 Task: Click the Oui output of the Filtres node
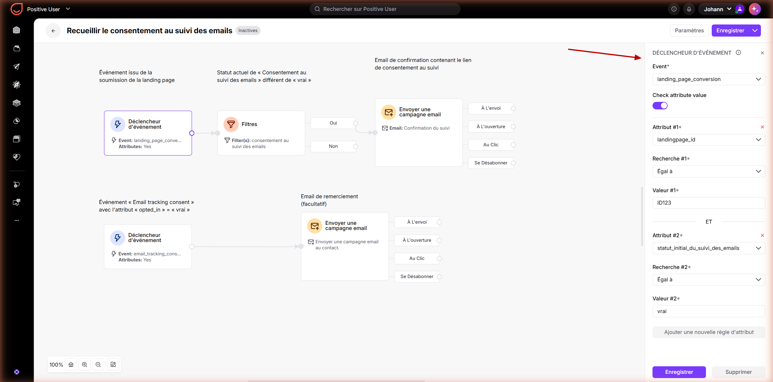click(x=333, y=123)
